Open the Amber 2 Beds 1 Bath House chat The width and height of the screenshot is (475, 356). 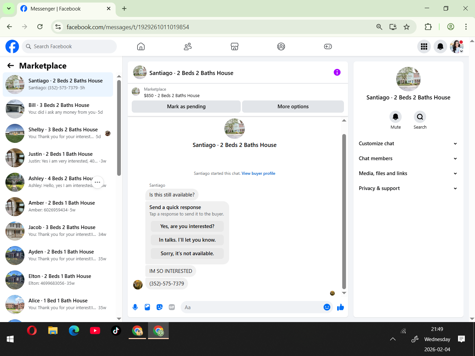pyautogui.click(x=58, y=207)
